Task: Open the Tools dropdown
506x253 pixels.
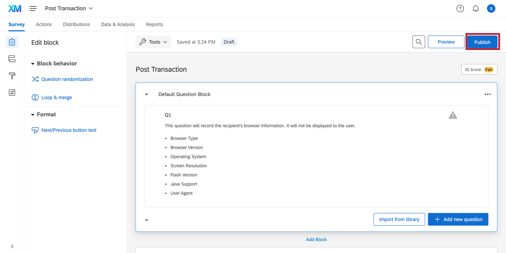Action: (153, 42)
